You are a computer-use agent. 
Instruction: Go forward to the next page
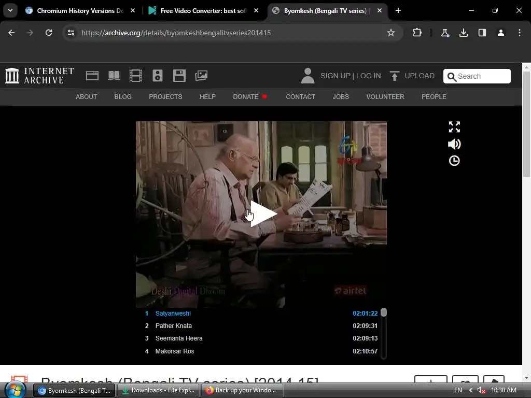pos(30,33)
